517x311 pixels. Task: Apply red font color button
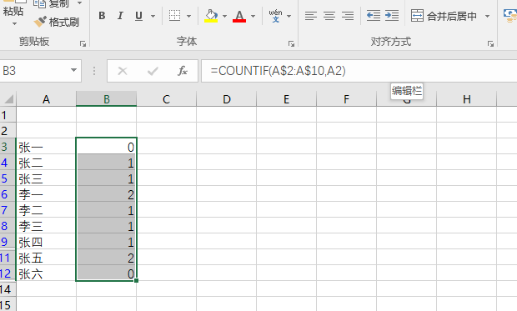click(239, 16)
